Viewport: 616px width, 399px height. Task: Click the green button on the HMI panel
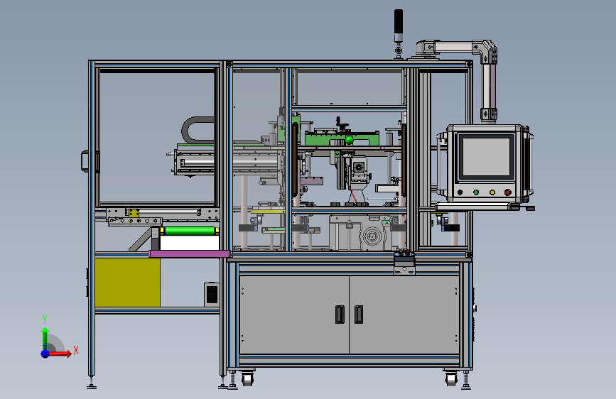pyautogui.click(x=476, y=192)
